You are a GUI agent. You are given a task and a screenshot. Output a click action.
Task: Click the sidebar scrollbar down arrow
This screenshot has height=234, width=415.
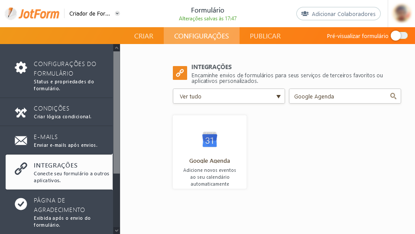tap(117, 231)
